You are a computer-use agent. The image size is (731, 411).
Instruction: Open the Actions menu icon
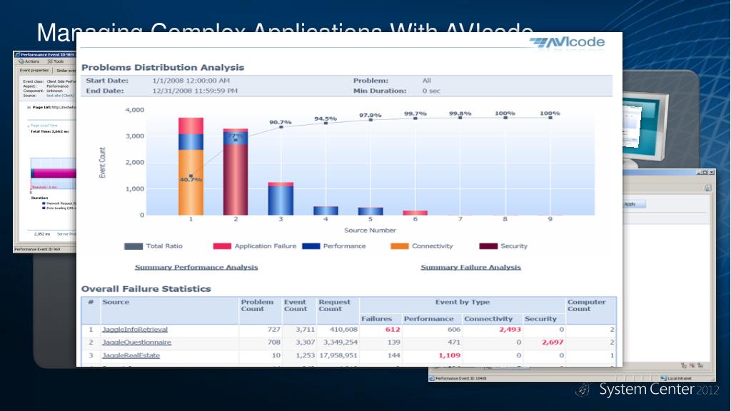click(x=21, y=61)
